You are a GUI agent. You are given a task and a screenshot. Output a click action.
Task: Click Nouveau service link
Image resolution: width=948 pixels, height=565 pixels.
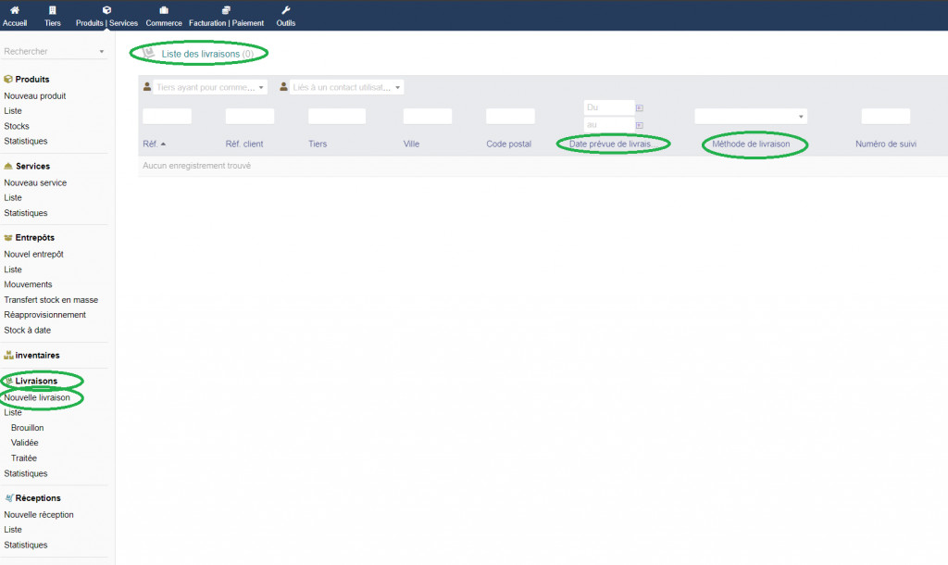point(35,182)
